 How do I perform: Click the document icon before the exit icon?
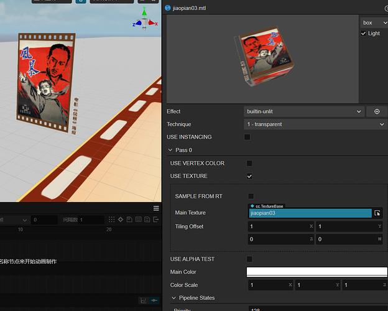(x=147, y=220)
